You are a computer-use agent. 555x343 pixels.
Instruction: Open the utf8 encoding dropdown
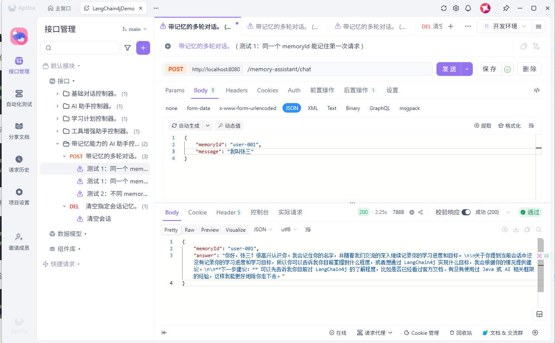coord(289,230)
